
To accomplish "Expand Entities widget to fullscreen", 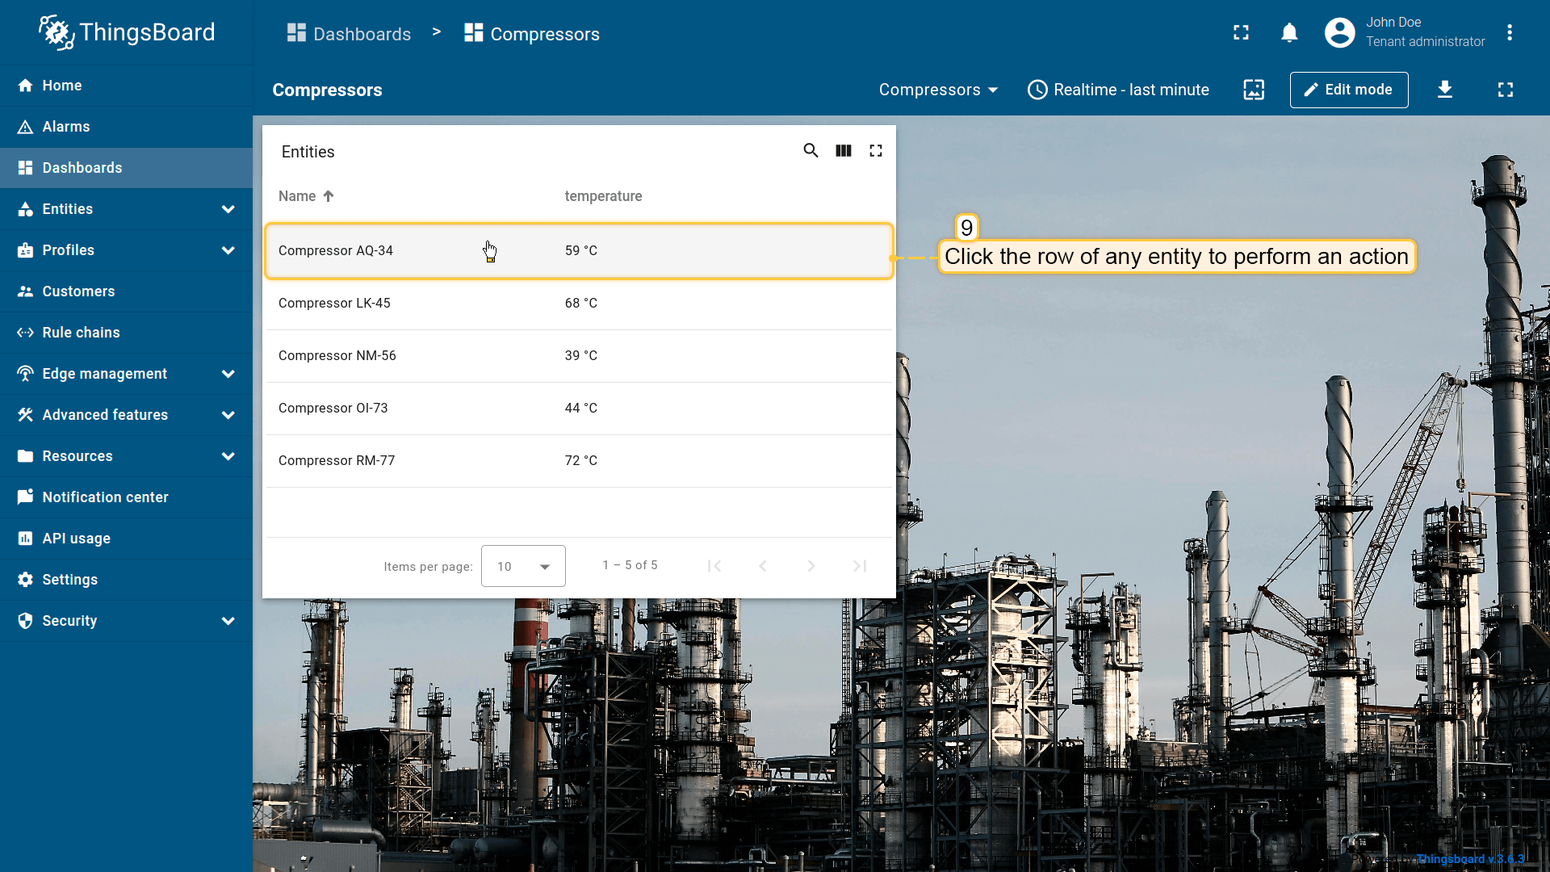I will coord(876,151).
